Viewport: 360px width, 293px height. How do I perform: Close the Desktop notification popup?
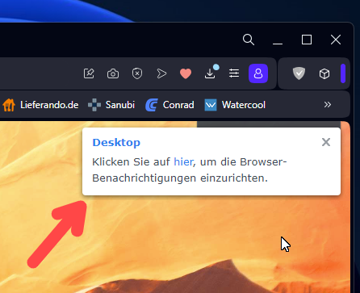click(x=326, y=142)
